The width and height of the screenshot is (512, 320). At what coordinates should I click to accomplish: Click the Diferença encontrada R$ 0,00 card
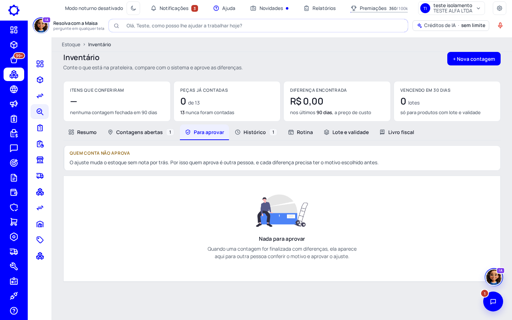(x=337, y=101)
